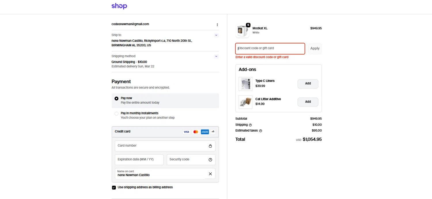432x199 pixels.
Task: Click the Apply discount button
Action: (x=315, y=48)
